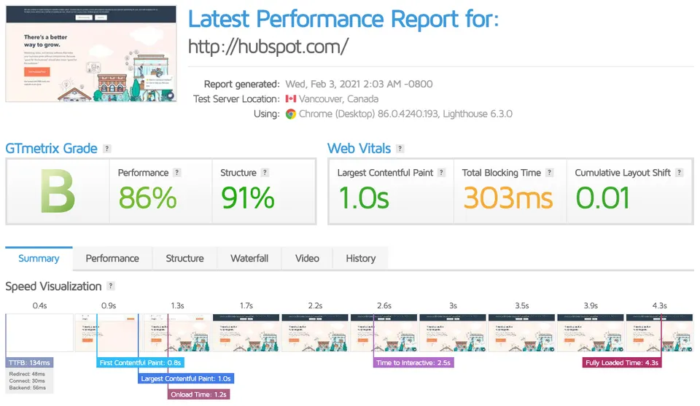
Task: Select the 2.2s filmstrip frame
Action: (315, 333)
